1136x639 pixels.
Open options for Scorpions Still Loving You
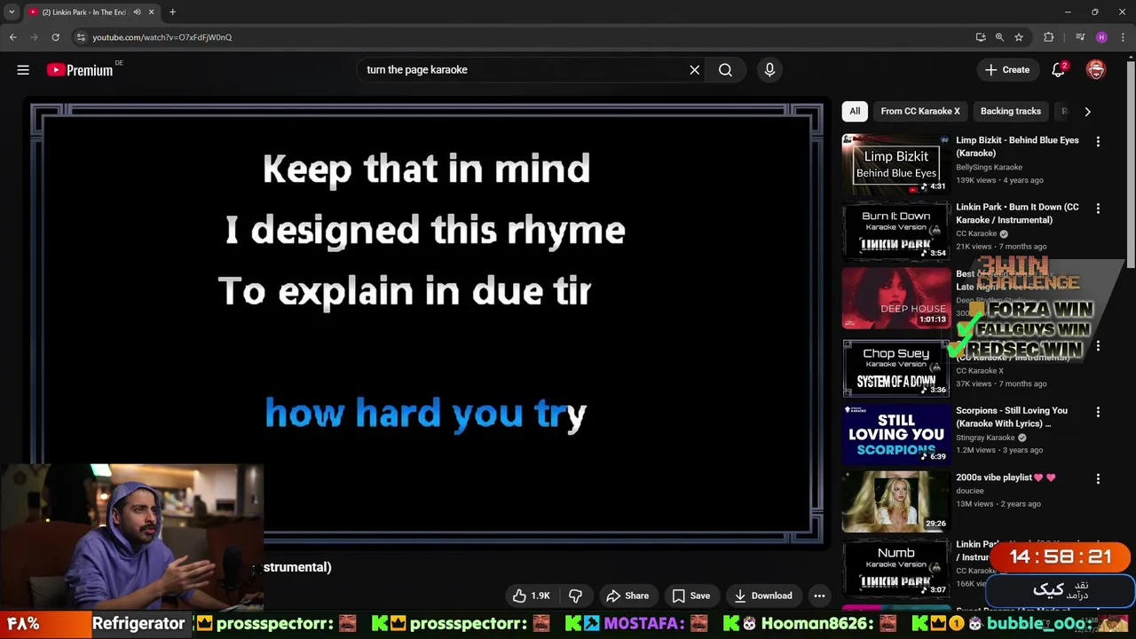coord(1098,413)
